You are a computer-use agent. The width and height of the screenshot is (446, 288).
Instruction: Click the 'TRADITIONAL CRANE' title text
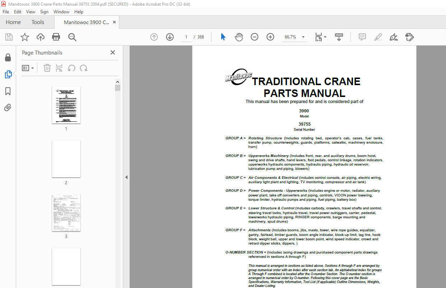pos(306,82)
